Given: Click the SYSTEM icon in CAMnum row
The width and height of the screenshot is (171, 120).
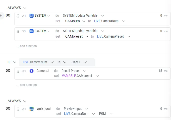Looking at the screenshot, I should click(32, 16).
